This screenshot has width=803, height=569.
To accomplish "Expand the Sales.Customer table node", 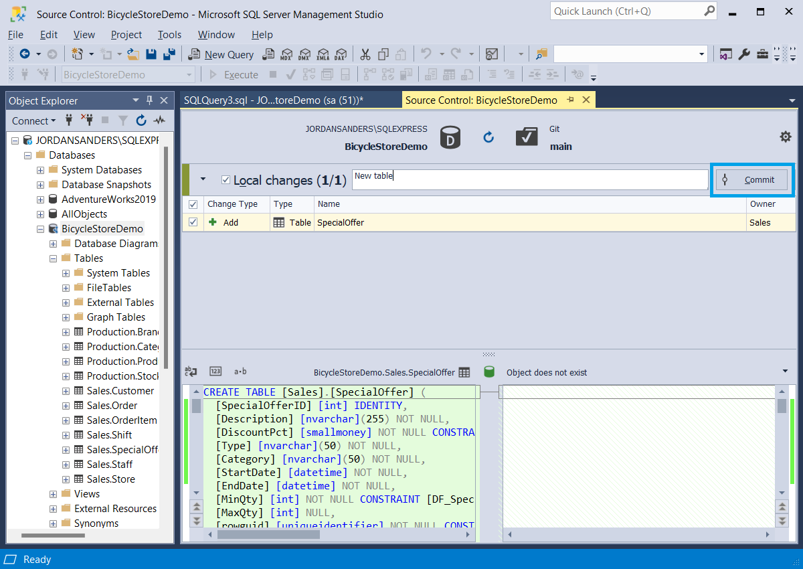I will tap(66, 391).
